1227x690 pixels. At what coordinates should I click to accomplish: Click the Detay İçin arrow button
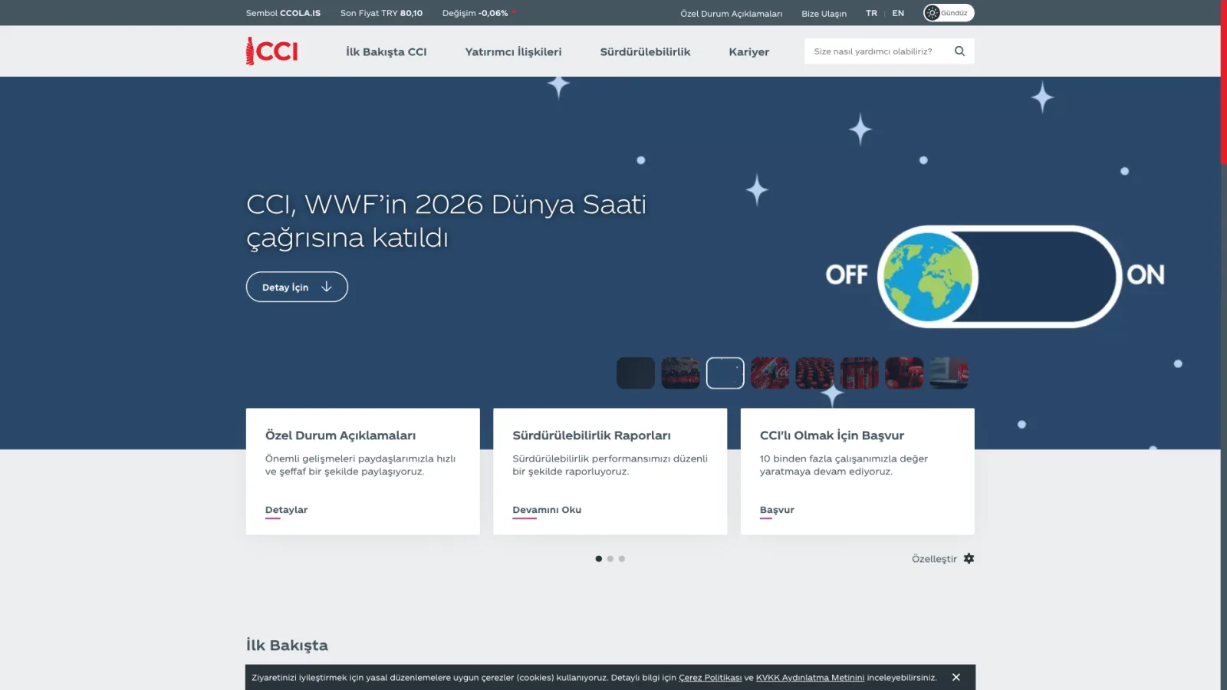click(x=297, y=287)
